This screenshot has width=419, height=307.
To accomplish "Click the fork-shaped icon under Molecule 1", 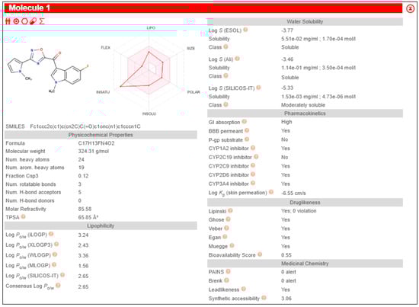I will (8, 21).
